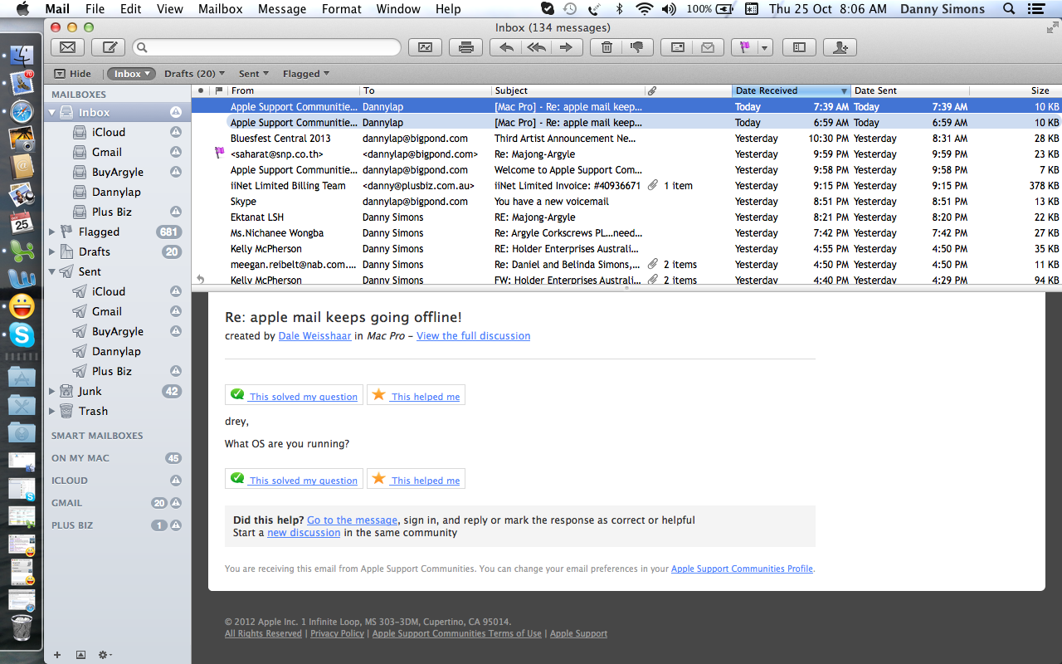Viewport: 1062px width, 664px height.
Task: Reply to the selected message
Action: 506,47
